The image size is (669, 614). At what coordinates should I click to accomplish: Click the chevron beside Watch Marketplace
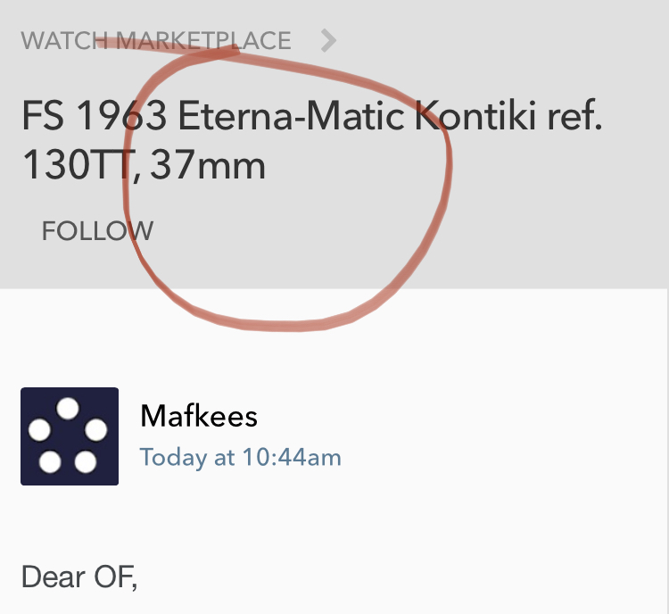coord(328,40)
